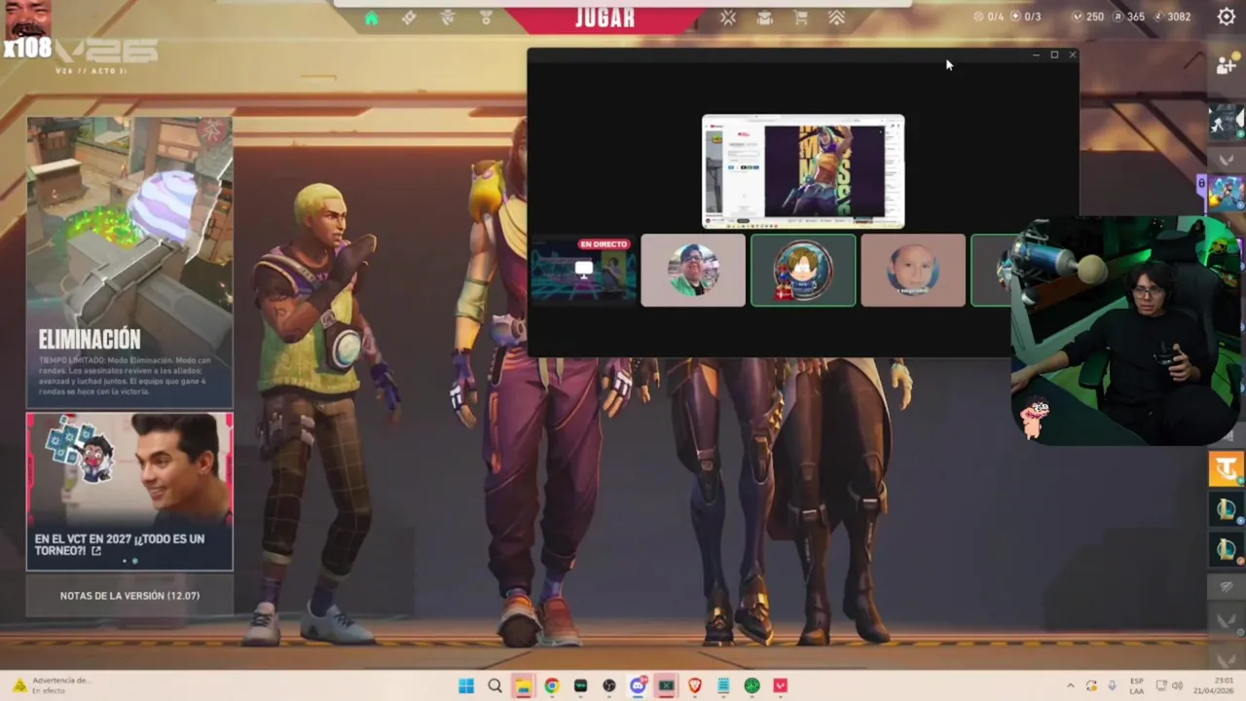
Task: Open the ELIMINACIÓN mode promo card
Action: point(129,263)
